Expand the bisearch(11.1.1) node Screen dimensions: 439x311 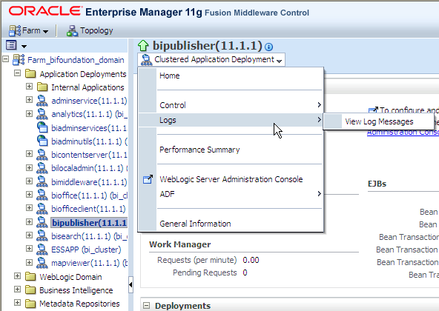point(29,235)
